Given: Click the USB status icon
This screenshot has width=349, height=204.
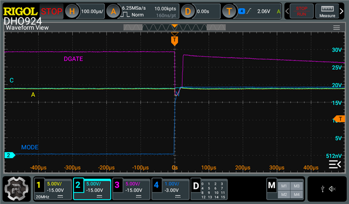Looking at the screenshot, I should 322,189.
